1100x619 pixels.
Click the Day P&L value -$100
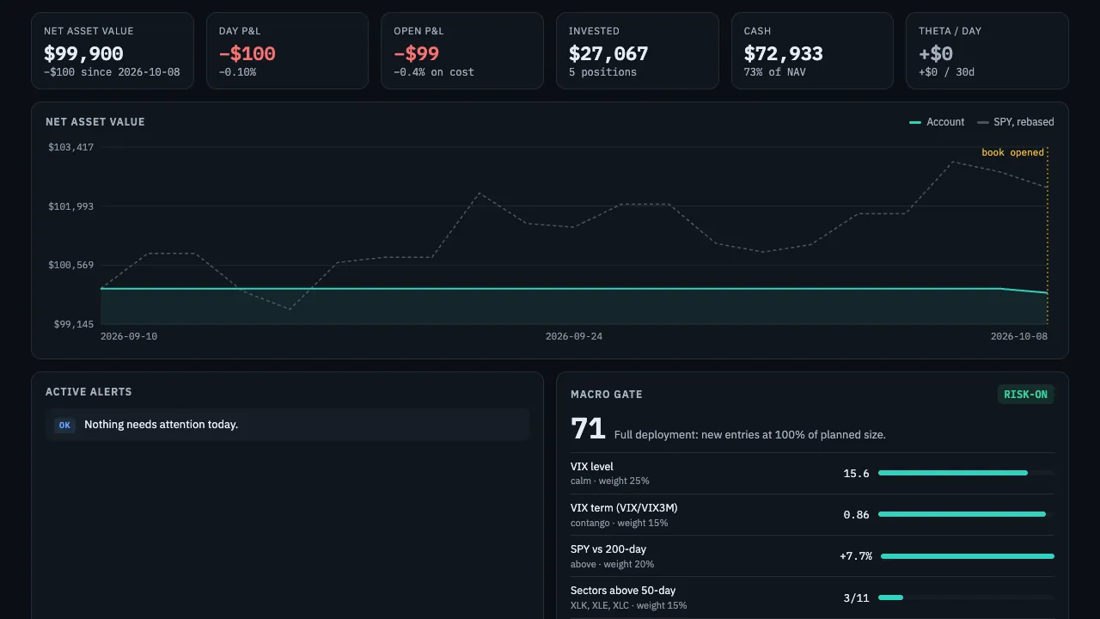(x=247, y=53)
